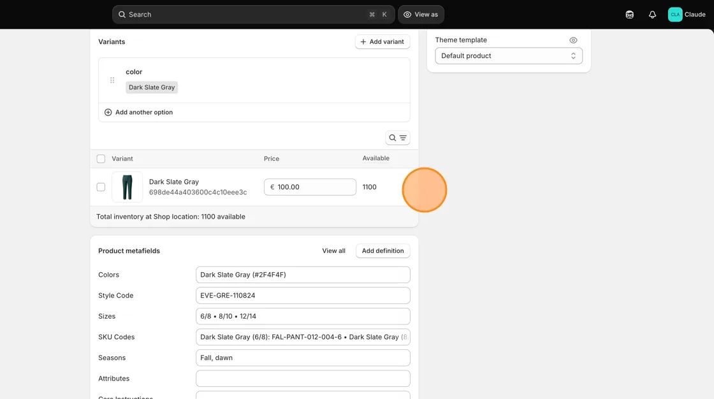Click the available quantity 1100
The height and width of the screenshot is (399, 714).
point(369,187)
